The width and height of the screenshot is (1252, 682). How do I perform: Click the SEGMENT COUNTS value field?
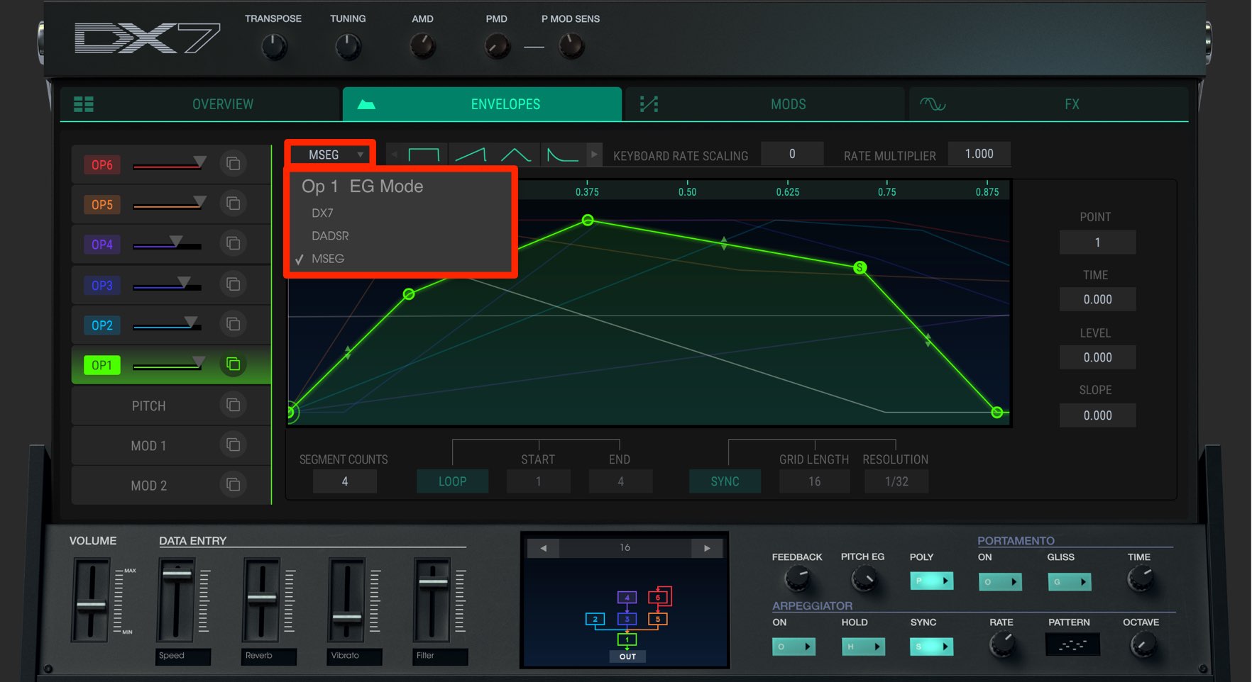[345, 481]
